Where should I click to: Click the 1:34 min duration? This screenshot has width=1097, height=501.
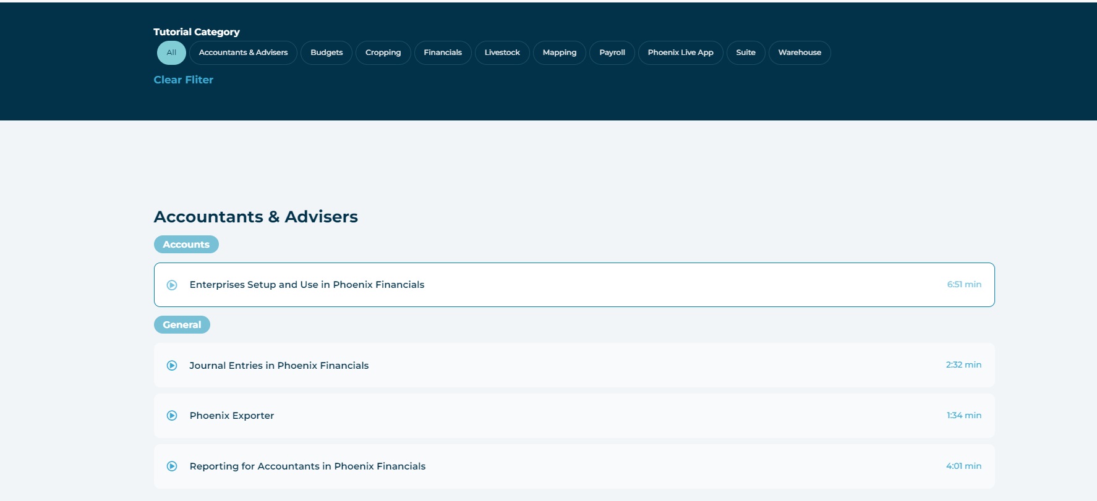point(964,416)
